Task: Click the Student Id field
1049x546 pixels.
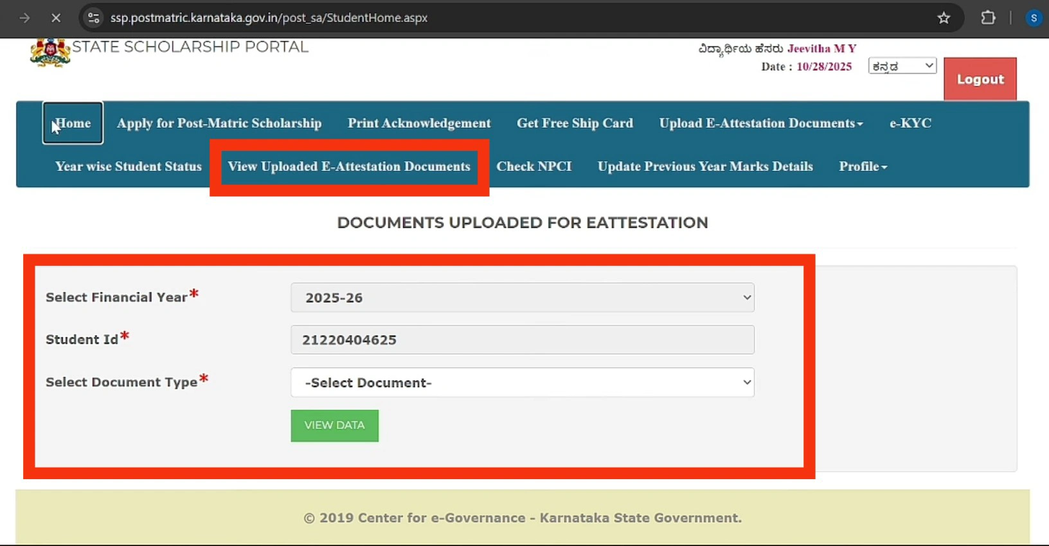Action: (x=523, y=340)
